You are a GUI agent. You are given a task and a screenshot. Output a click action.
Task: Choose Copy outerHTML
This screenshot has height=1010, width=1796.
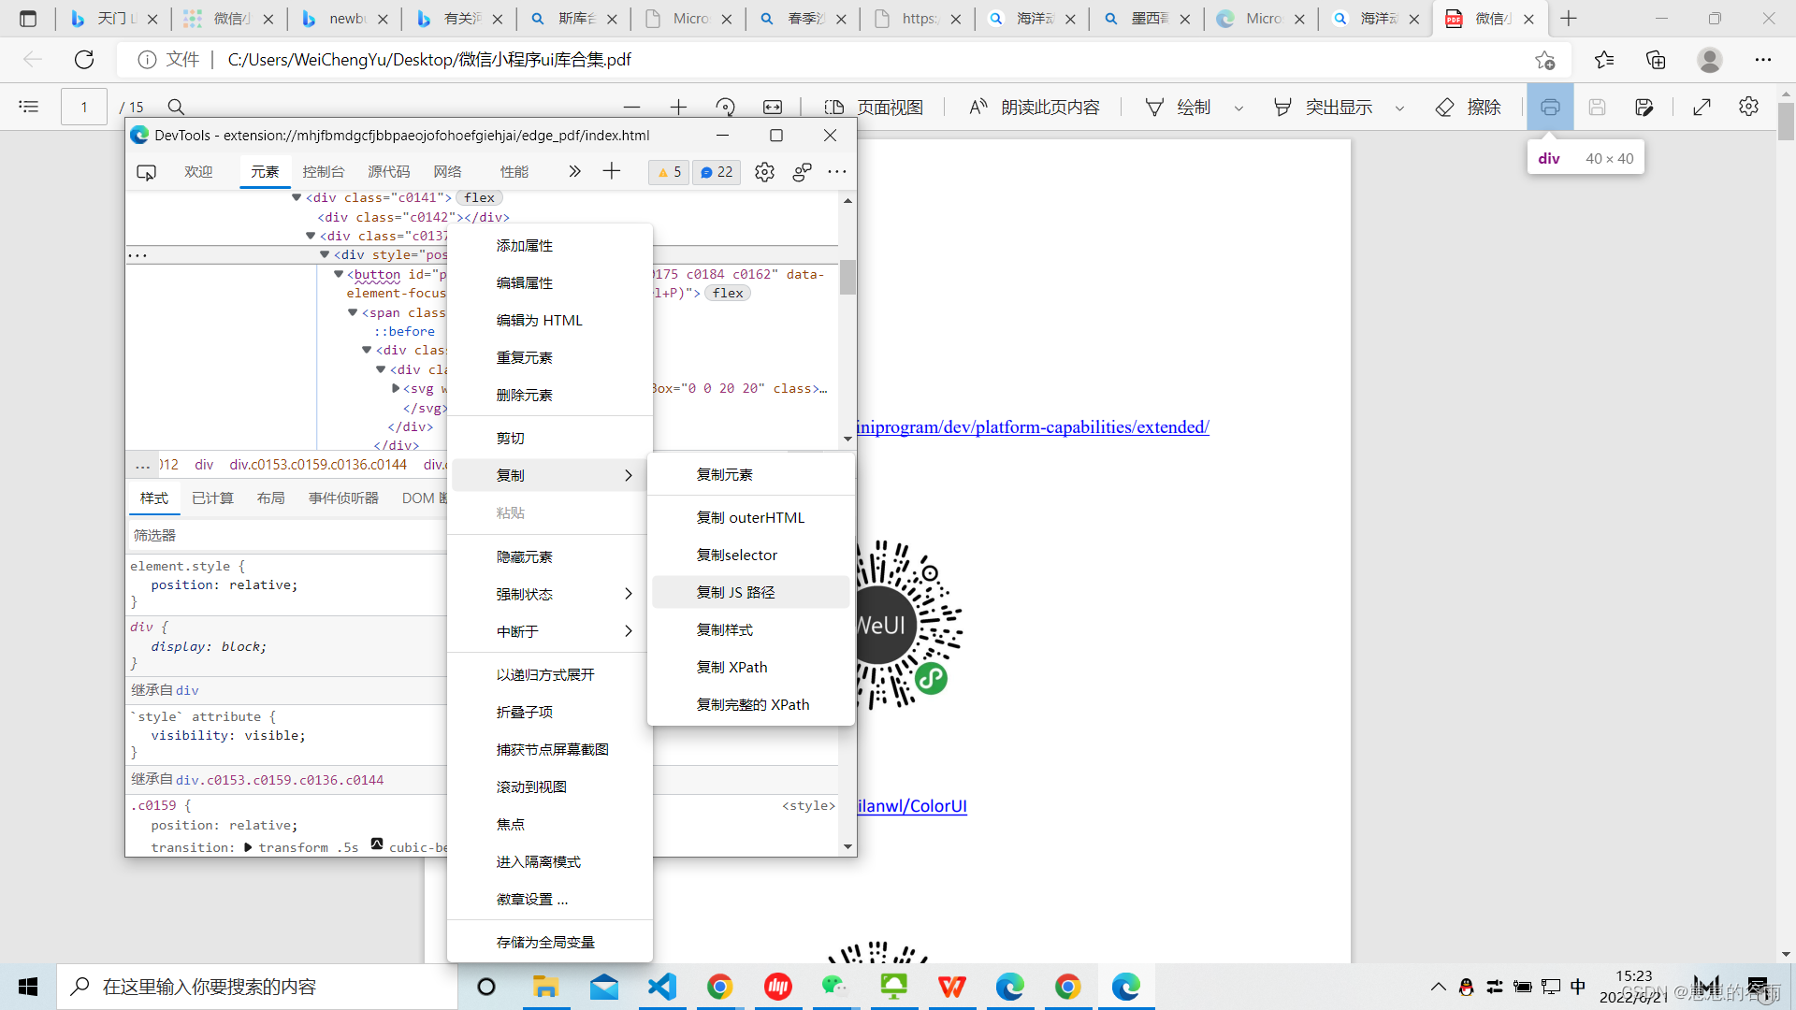click(x=750, y=517)
